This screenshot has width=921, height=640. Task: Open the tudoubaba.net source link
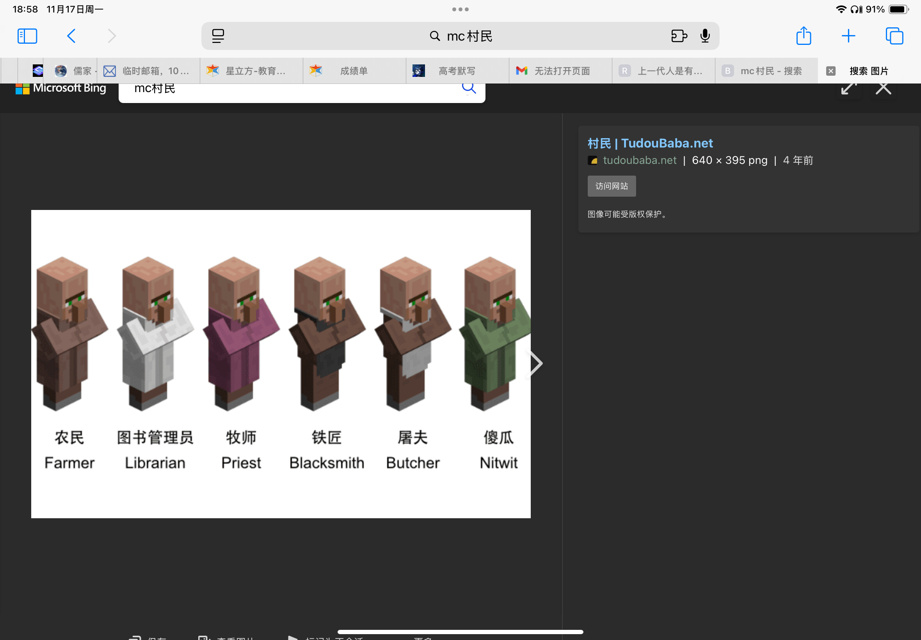pyautogui.click(x=640, y=160)
